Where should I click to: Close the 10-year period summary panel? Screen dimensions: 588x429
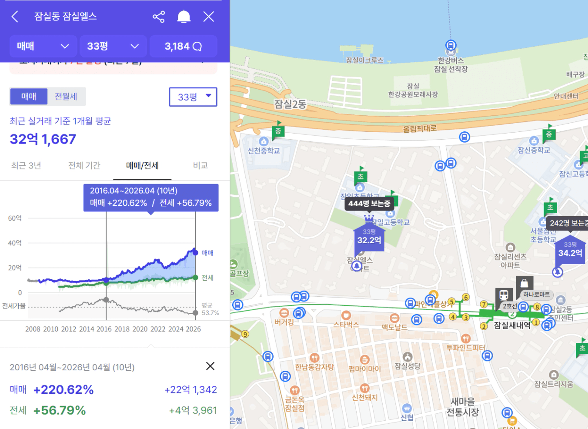(210, 366)
